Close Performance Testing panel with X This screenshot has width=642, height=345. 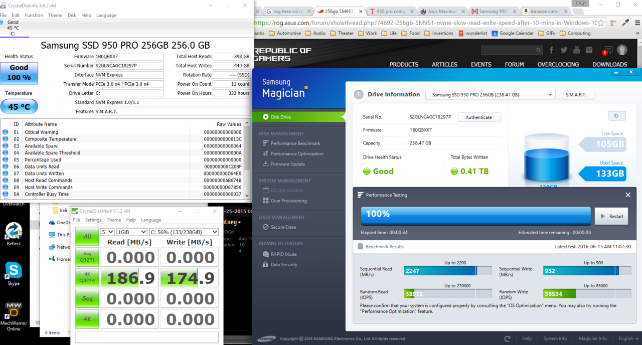pyautogui.click(x=628, y=195)
